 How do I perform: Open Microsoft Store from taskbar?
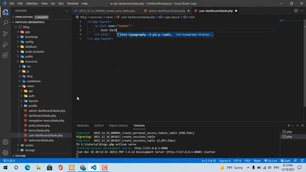[x=49, y=168]
